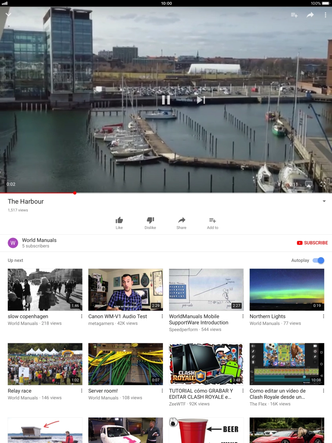This screenshot has width=332, height=443.
Task: Turn off the Autoplay switch
Action: pos(318,260)
